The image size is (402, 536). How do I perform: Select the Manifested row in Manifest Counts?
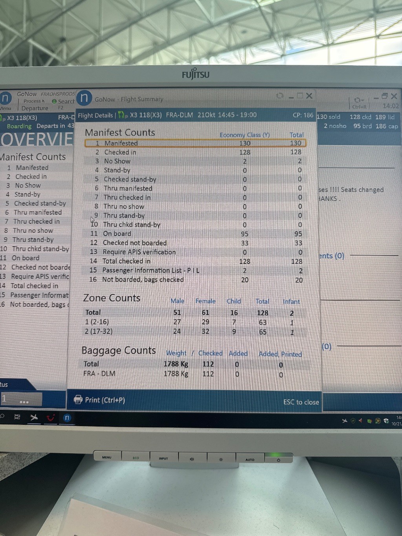195,143
